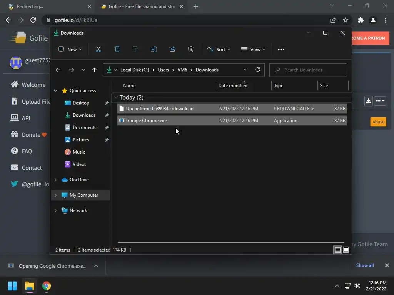Open the New dropdown in Explorer
The image size is (394, 295).
click(70, 50)
